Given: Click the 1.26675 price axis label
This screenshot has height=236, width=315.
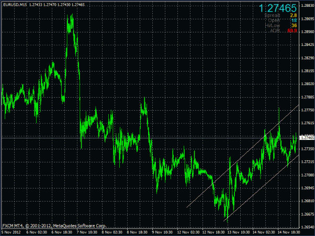Looking at the screenshot, I should (308, 215).
